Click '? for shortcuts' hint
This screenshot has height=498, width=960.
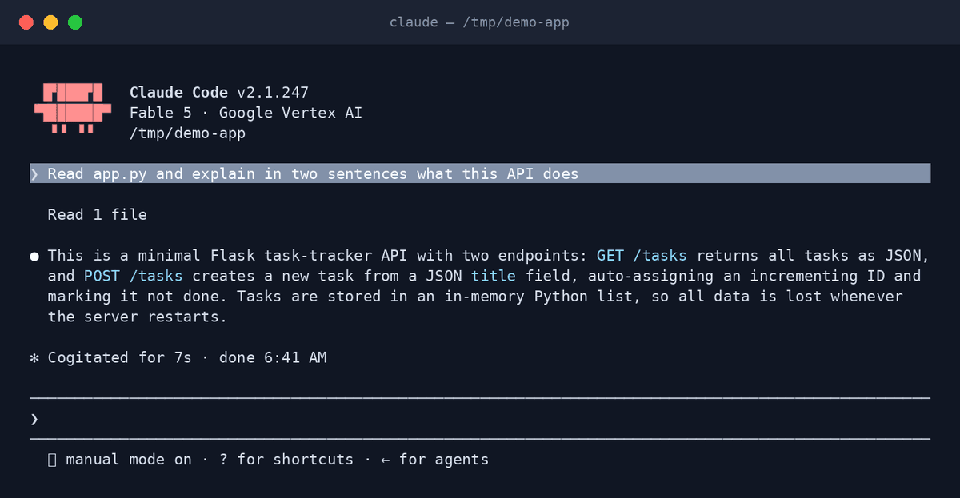(286, 460)
